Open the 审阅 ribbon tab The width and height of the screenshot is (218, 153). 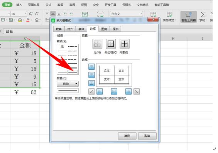pos(72,5)
